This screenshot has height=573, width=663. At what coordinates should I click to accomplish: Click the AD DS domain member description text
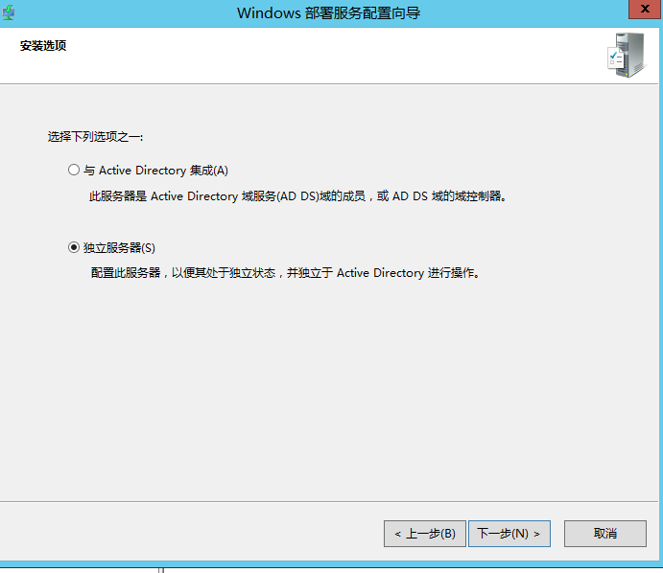coord(297,196)
